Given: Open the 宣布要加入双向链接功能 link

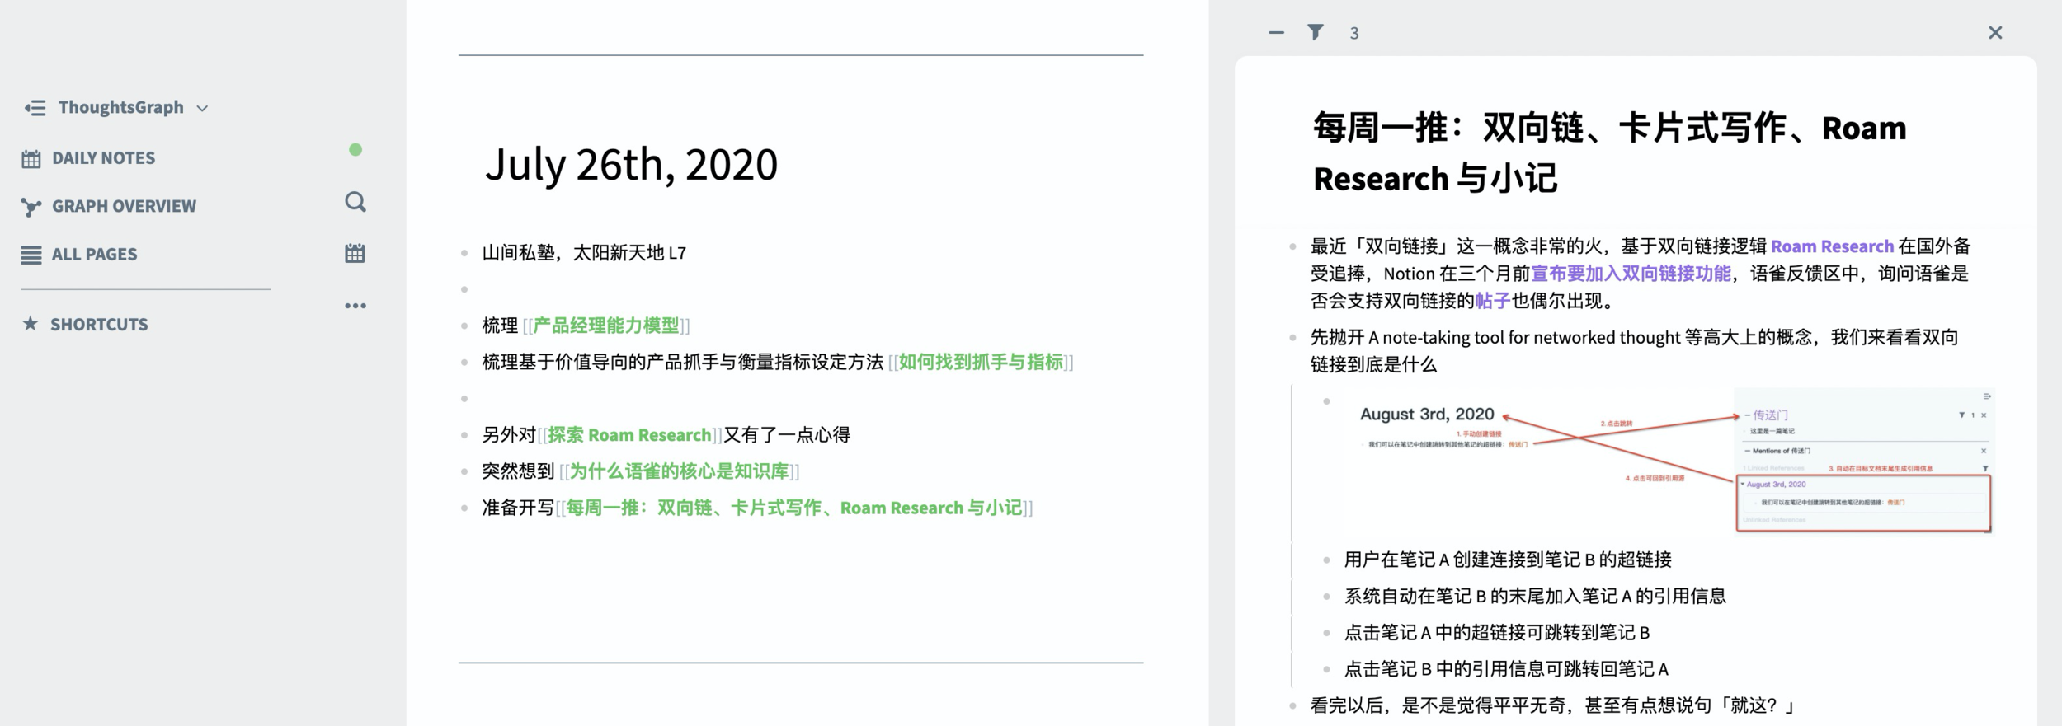Looking at the screenshot, I should (x=1631, y=274).
